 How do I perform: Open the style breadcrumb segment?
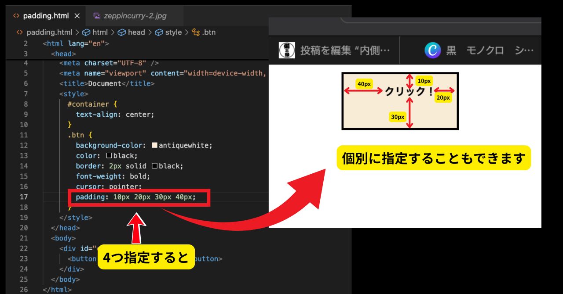[x=168, y=32]
